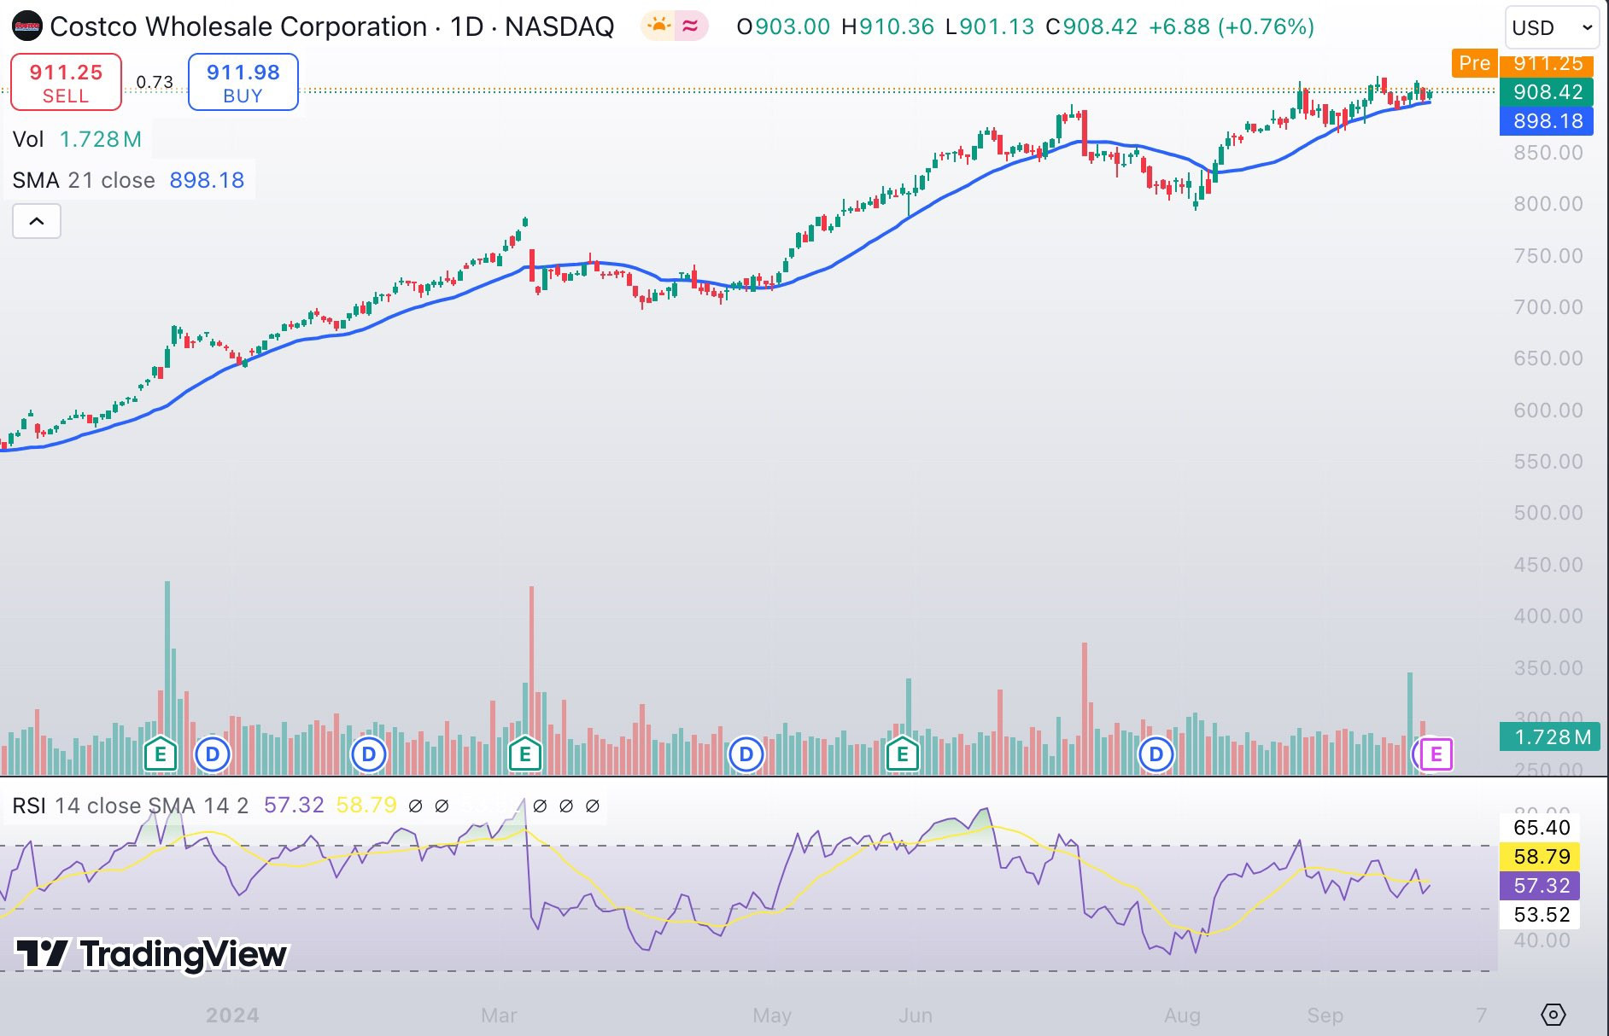Click the 750.00 price axis label
This screenshot has height=1036, width=1609.
(1548, 256)
